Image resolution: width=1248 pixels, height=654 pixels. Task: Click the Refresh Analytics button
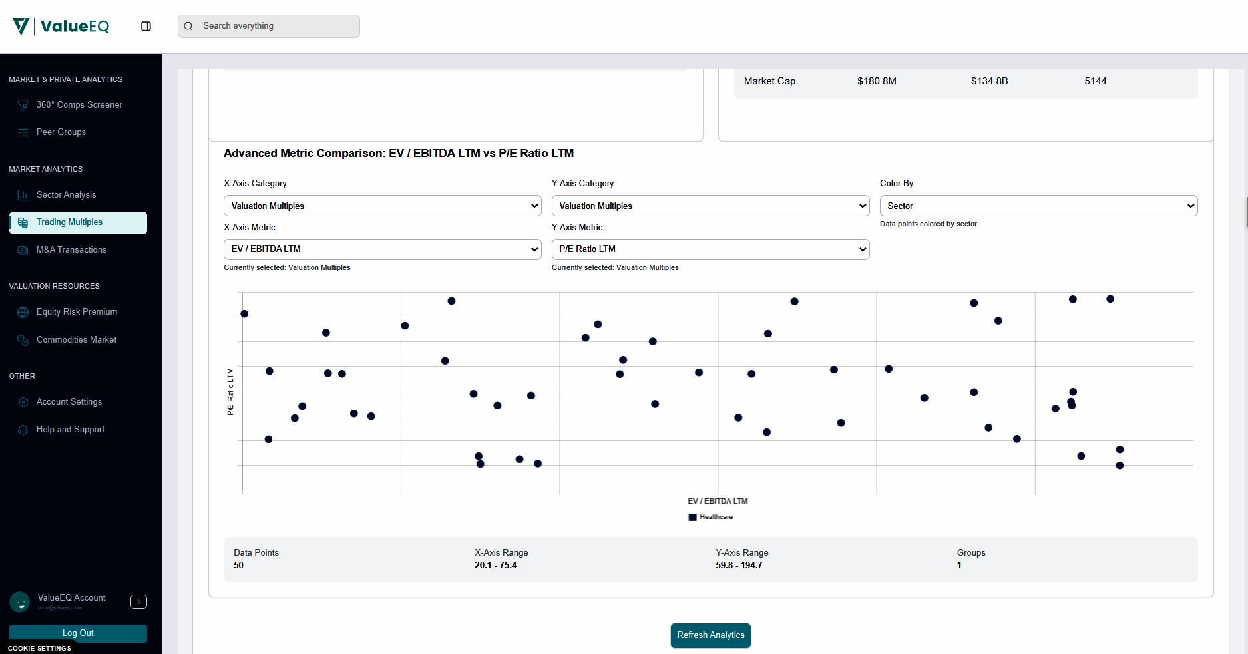click(710, 635)
